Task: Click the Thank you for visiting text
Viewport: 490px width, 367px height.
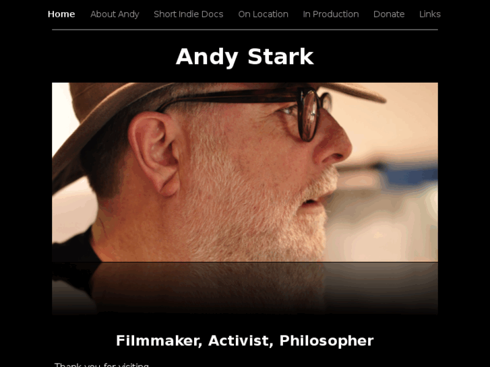Action: (x=102, y=364)
